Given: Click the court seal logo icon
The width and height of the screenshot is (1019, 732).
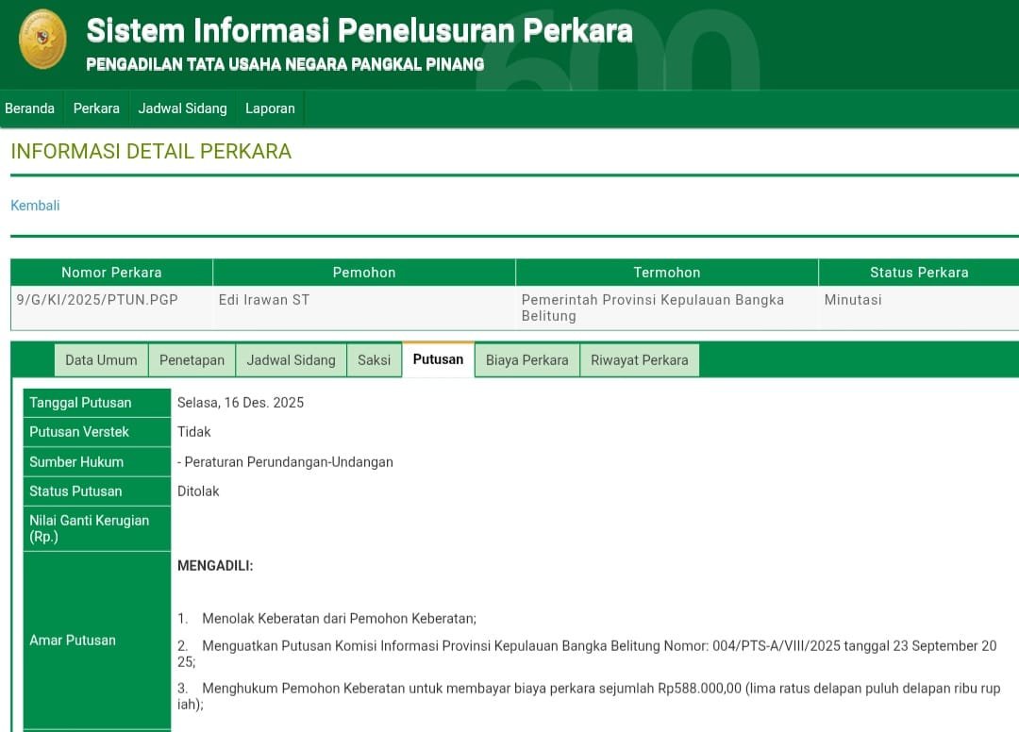Looking at the screenshot, I should pyautogui.click(x=41, y=42).
